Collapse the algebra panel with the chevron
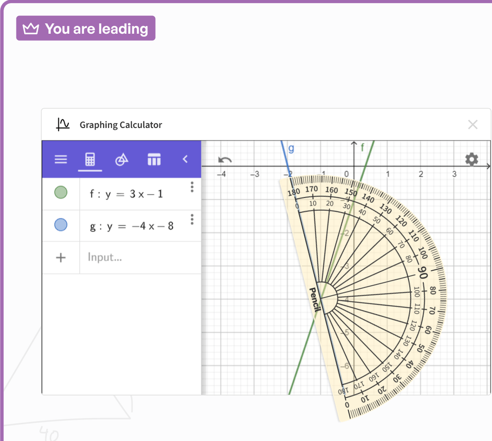Image resolution: width=492 pixels, height=441 pixels. pyautogui.click(x=185, y=159)
